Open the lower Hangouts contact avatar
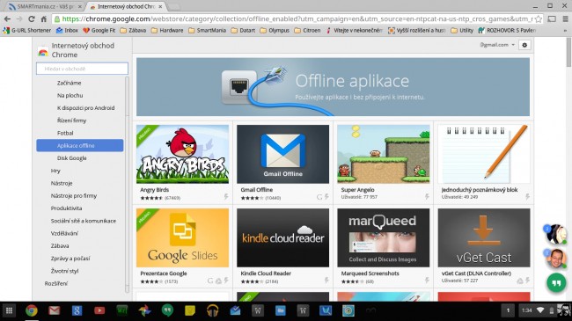This screenshot has height=321, width=572. [556, 258]
